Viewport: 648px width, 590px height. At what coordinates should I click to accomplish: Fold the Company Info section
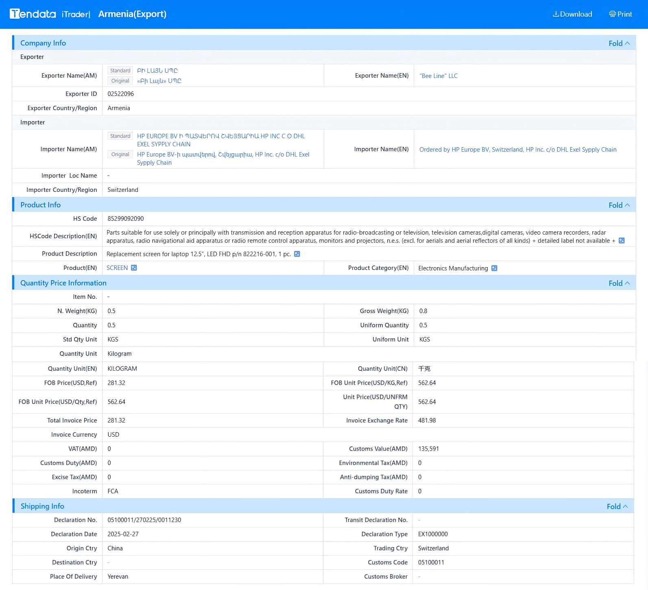619,43
